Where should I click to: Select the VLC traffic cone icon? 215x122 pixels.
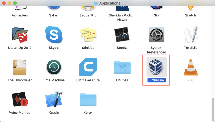coord(191,67)
